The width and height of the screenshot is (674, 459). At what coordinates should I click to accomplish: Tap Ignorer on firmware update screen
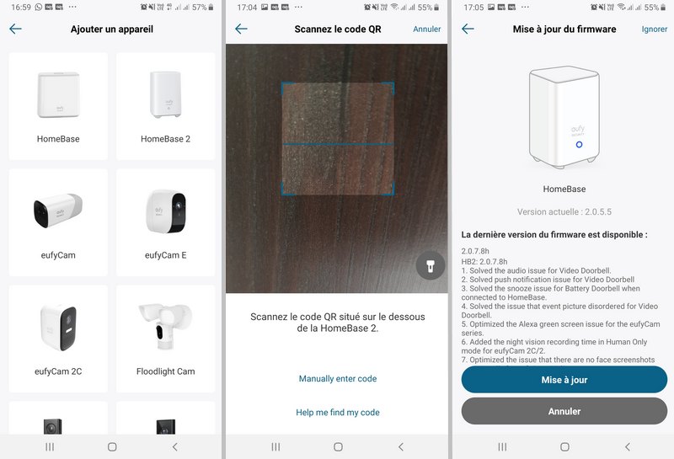(655, 29)
